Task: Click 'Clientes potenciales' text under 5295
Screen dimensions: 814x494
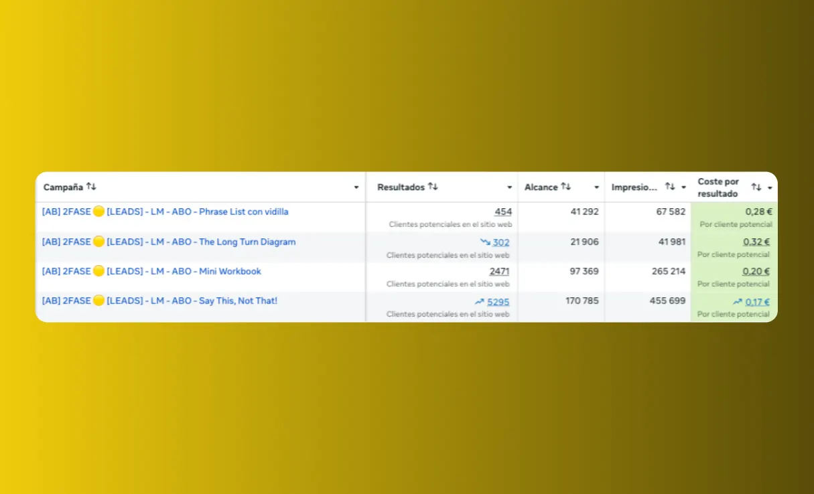Action: 448,314
